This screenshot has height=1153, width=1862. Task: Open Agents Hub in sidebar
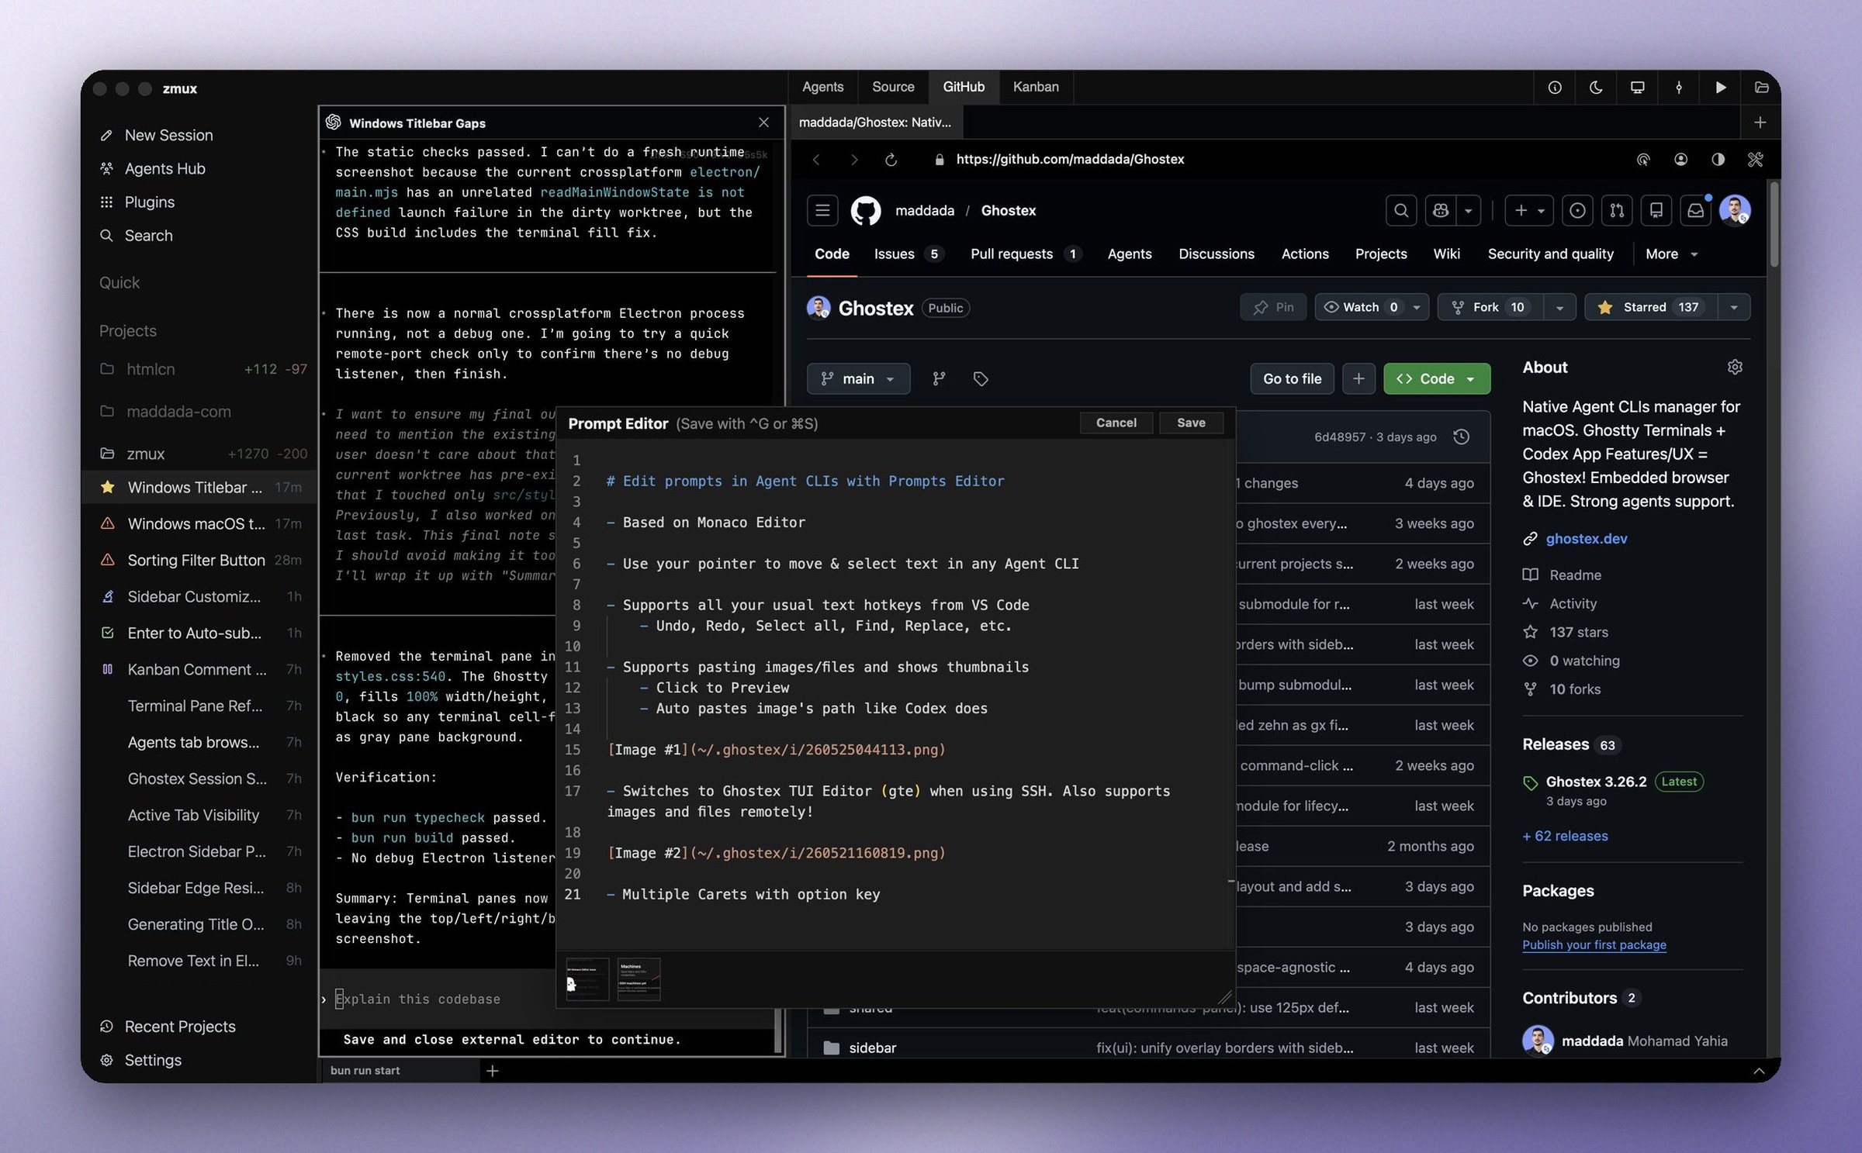pyautogui.click(x=164, y=169)
